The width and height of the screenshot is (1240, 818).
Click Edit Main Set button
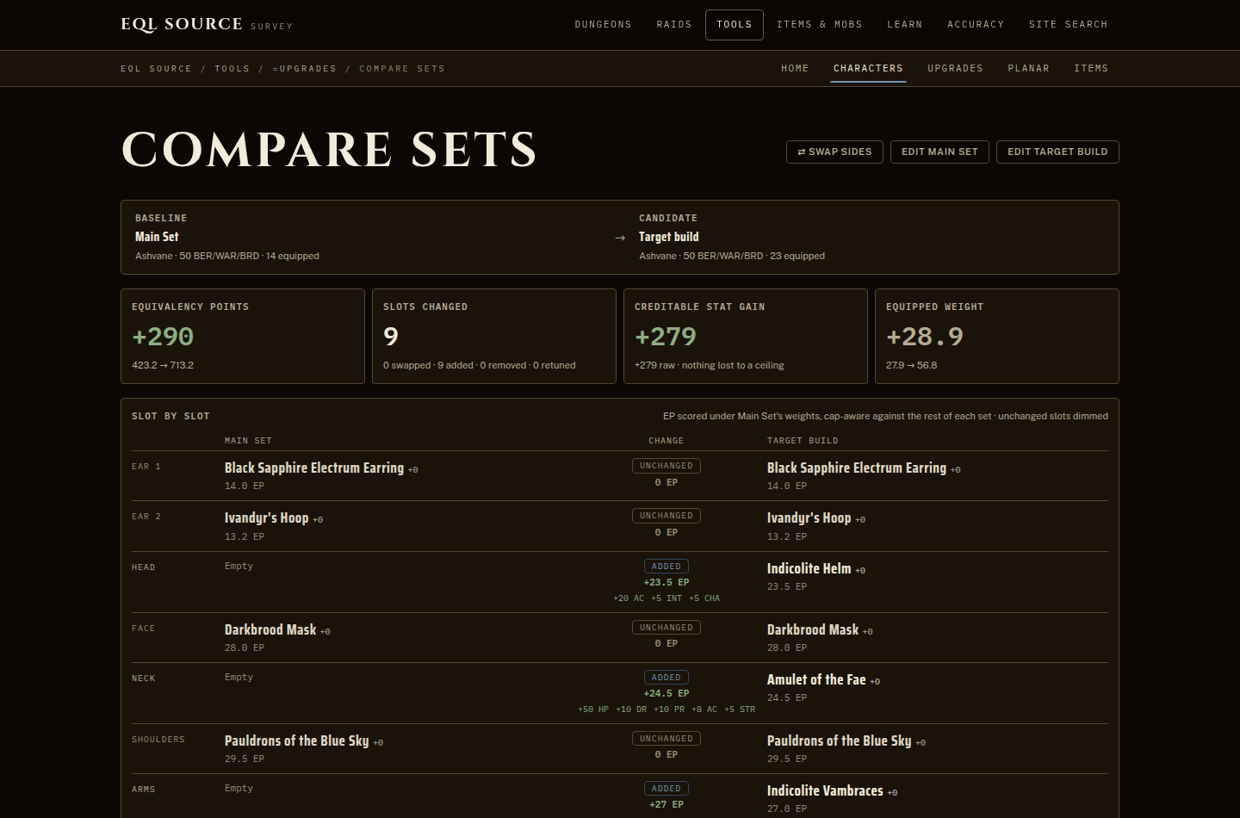point(939,152)
